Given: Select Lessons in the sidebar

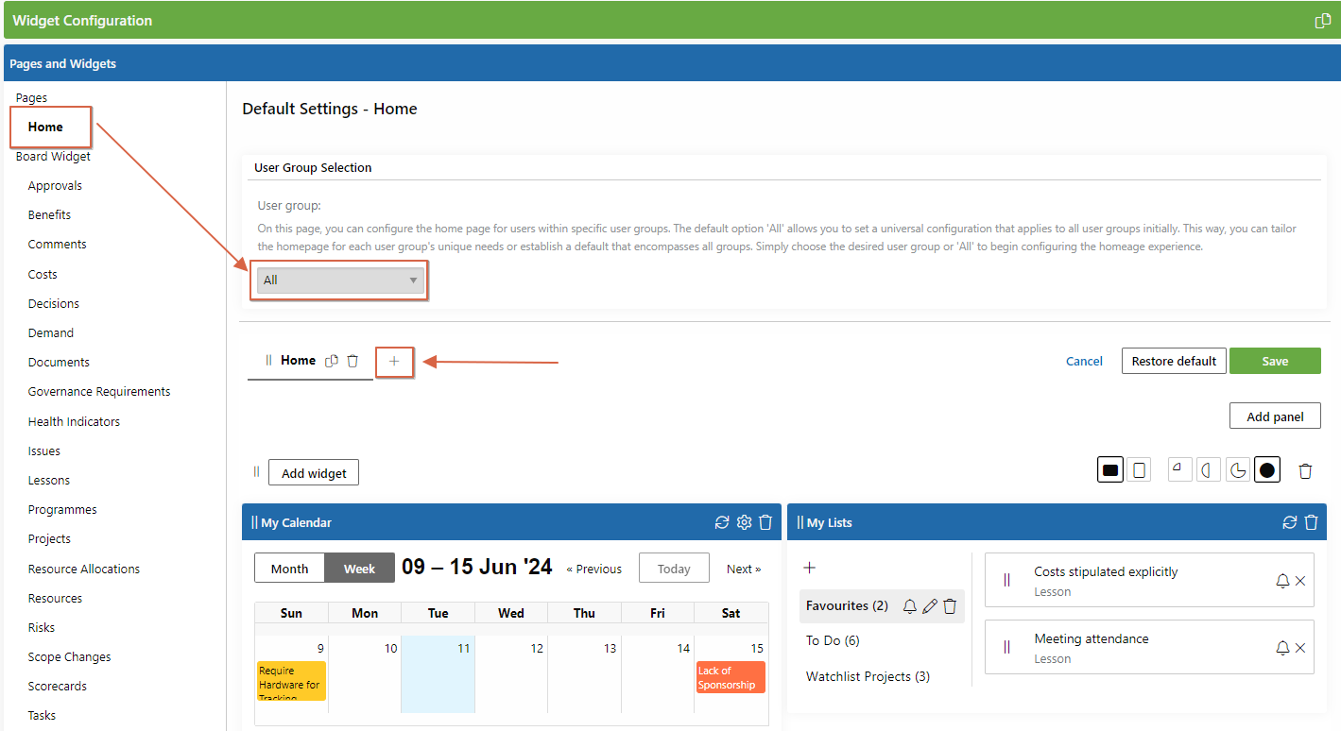Looking at the screenshot, I should pyautogui.click(x=48, y=480).
